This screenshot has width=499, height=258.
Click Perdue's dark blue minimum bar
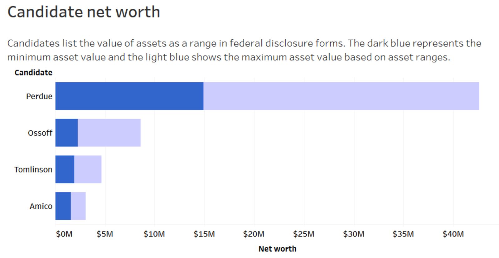[129, 96]
